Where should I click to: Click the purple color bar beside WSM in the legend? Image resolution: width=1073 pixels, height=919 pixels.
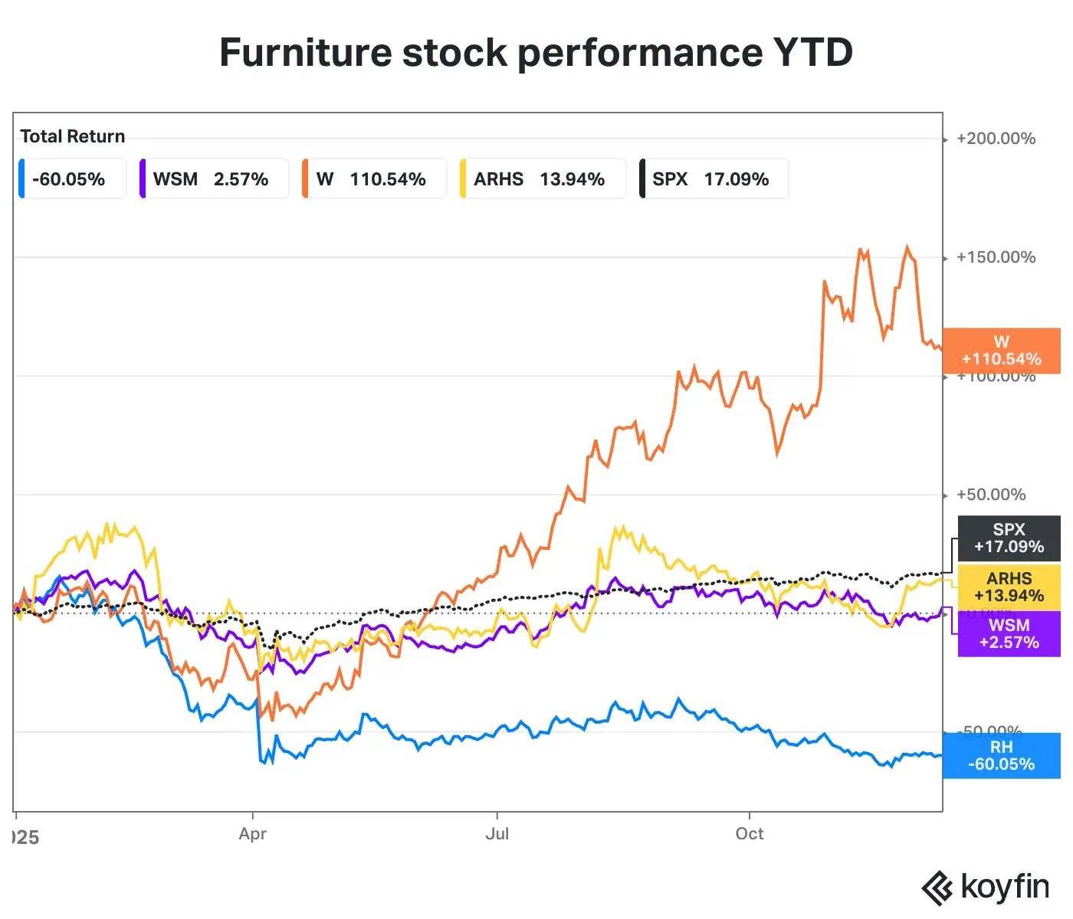[143, 178]
